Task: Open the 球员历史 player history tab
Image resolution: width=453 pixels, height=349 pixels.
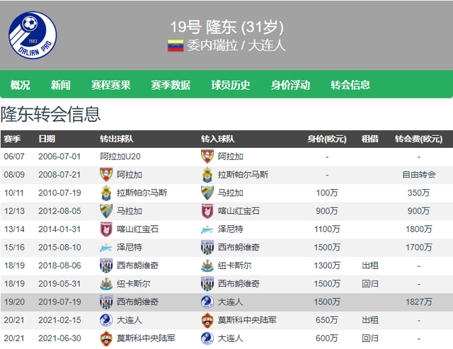Action: [231, 85]
